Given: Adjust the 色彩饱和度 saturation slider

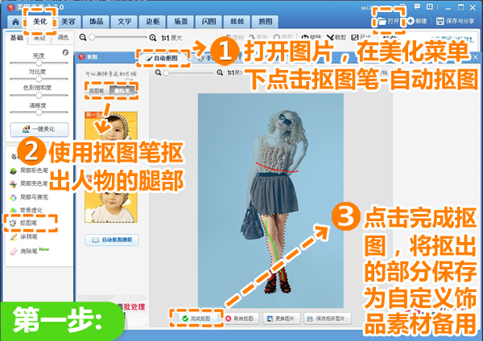Looking at the screenshot, I should coord(39,96).
